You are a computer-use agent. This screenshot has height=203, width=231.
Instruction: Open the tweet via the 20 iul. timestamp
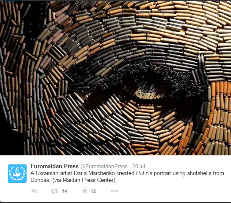[139, 167]
